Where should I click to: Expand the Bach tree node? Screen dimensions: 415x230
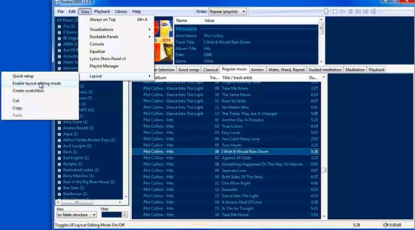point(59,152)
